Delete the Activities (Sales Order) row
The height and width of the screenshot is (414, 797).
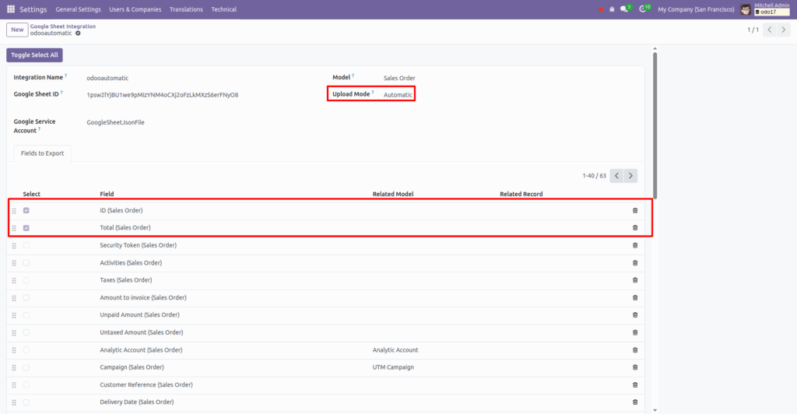point(635,262)
